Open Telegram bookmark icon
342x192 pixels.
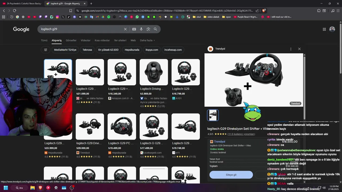click(143, 17)
